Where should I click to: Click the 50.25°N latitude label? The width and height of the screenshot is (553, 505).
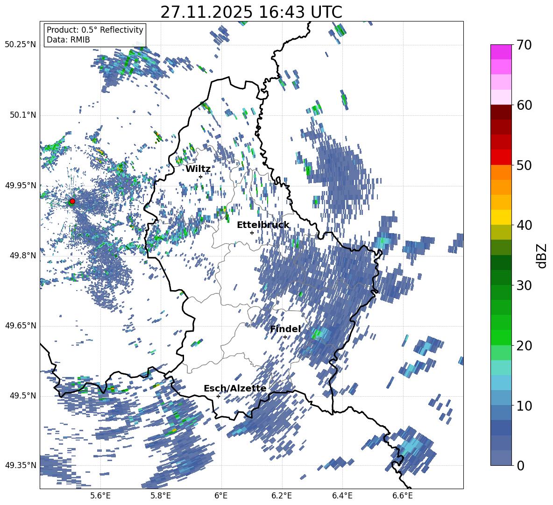coord(21,45)
